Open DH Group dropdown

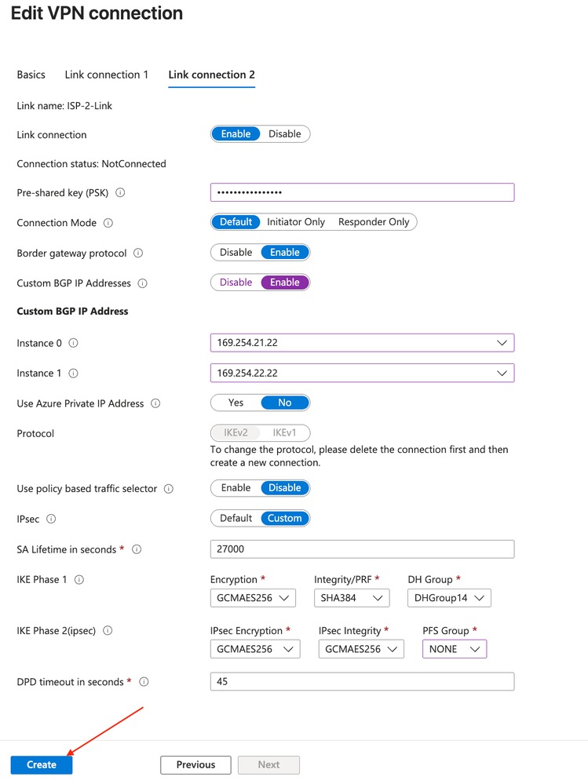point(449,598)
